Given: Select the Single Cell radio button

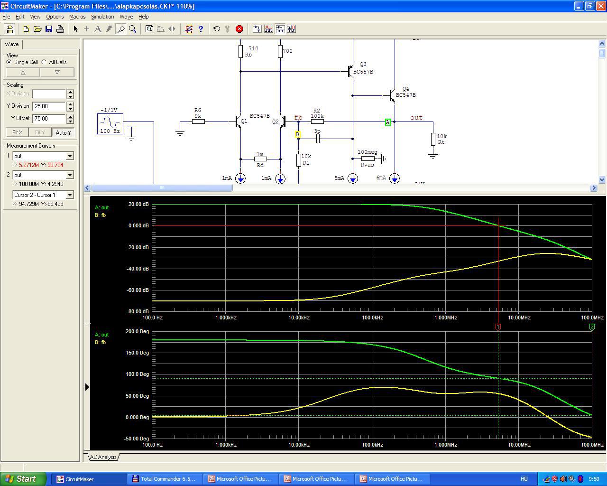Looking at the screenshot, I should point(9,62).
